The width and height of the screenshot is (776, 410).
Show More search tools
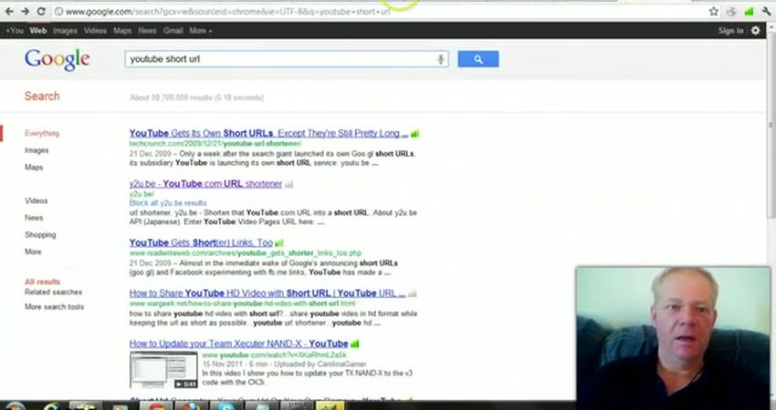click(x=54, y=307)
